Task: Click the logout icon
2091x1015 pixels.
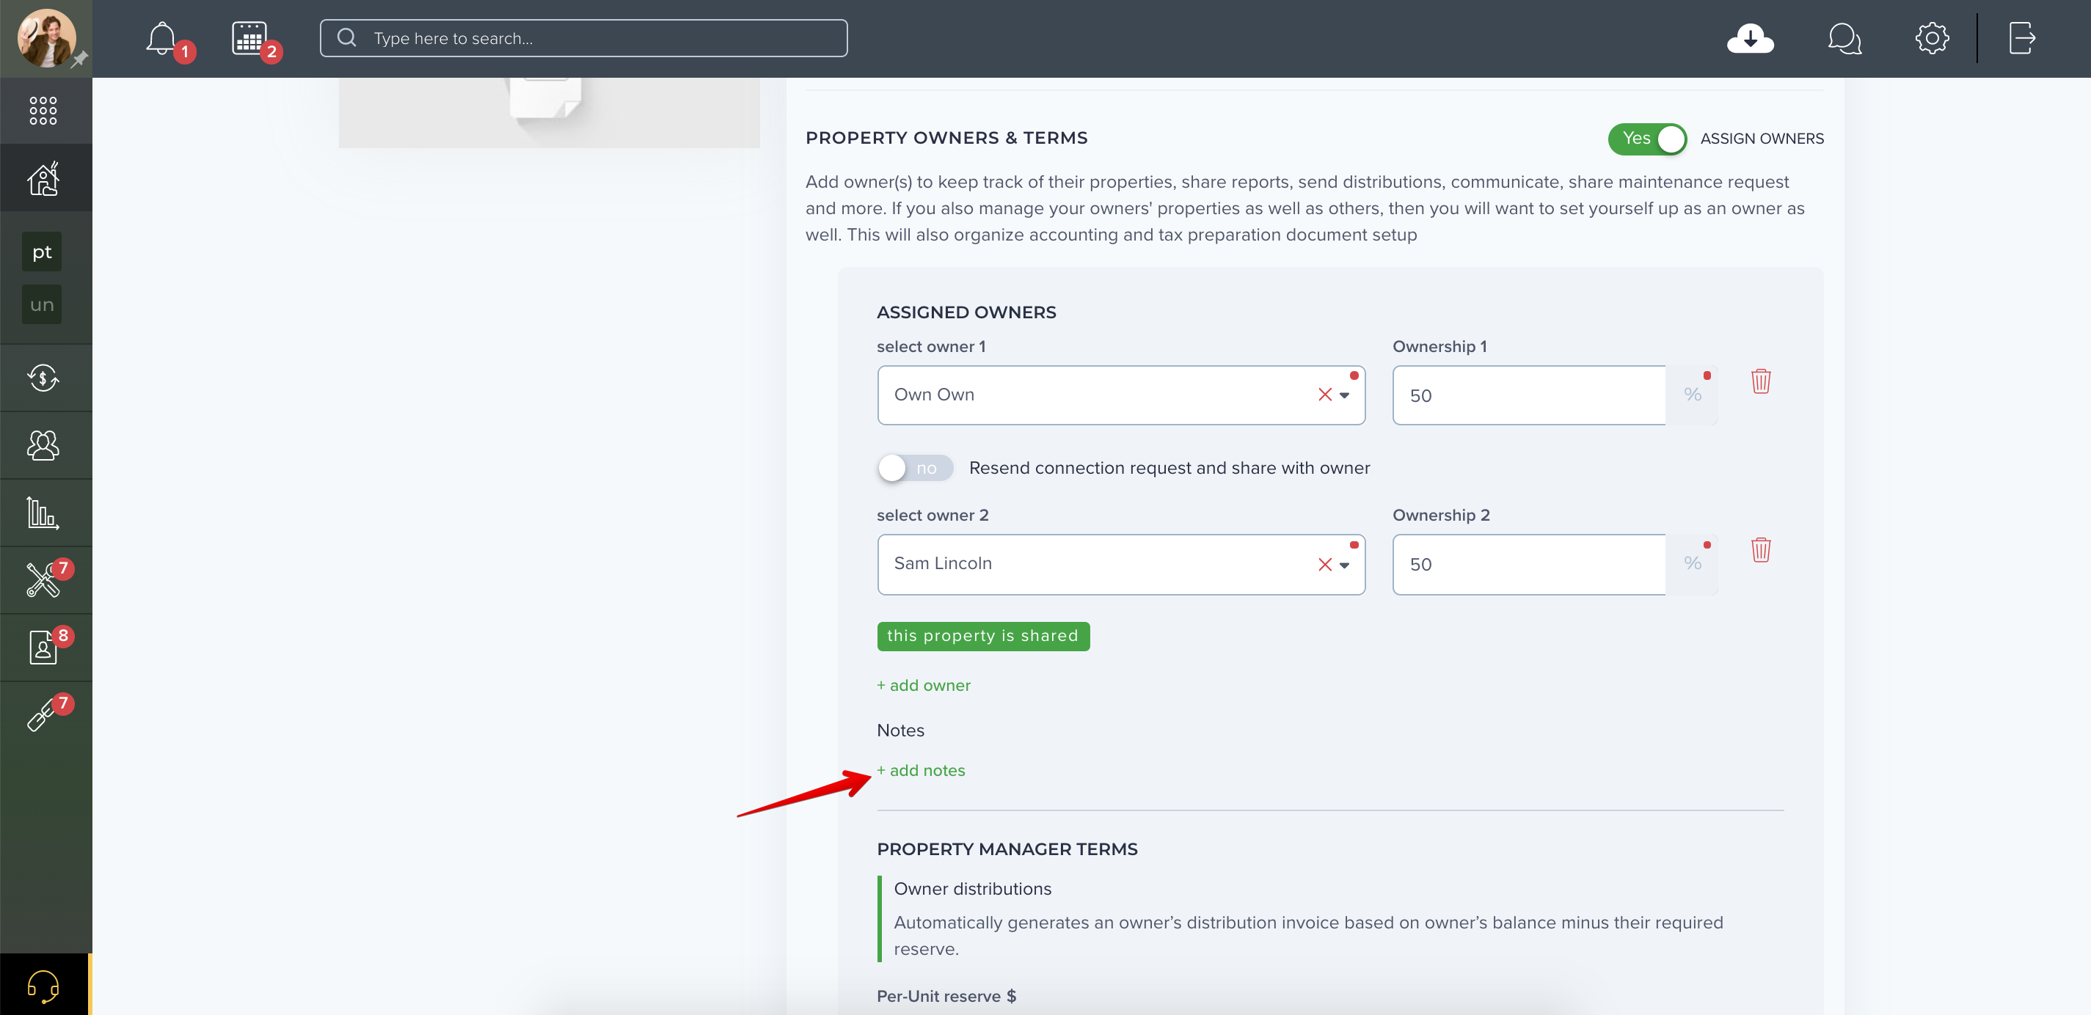Action: pyautogui.click(x=2022, y=38)
